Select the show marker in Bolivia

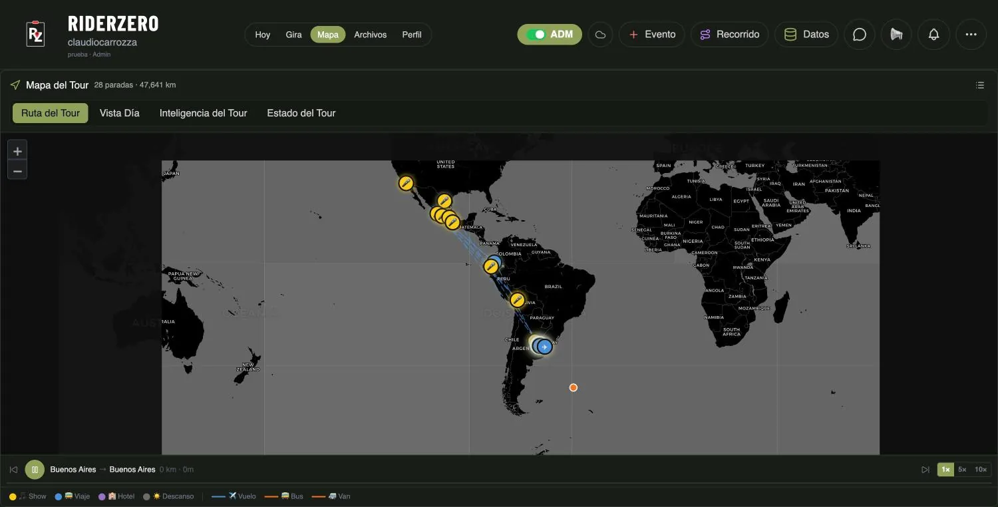click(x=518, y=300)
